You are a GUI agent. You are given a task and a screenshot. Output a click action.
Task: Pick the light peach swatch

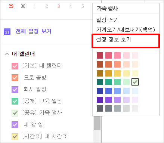(x=126, y=64)
